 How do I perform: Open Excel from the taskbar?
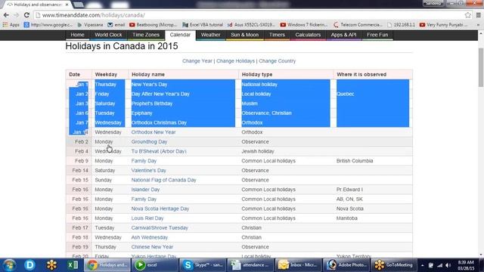tap(73, 265)
